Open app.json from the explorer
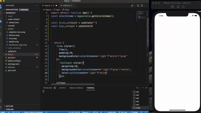This screenshot has height=113, width=201. pyautogui.click(x=11, y=58)
